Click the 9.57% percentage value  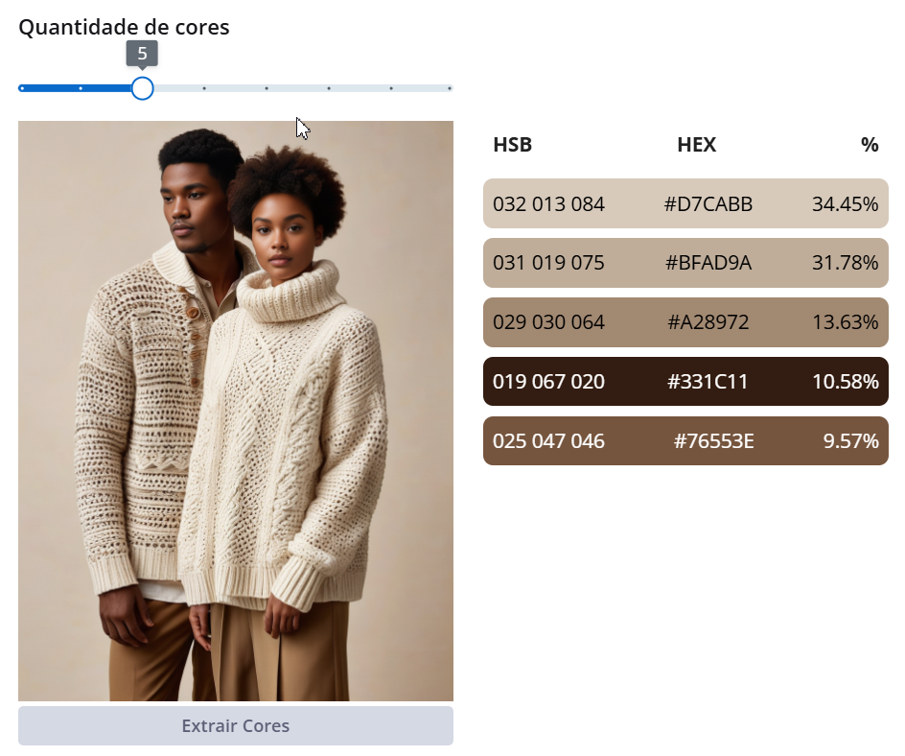[851, 441]
